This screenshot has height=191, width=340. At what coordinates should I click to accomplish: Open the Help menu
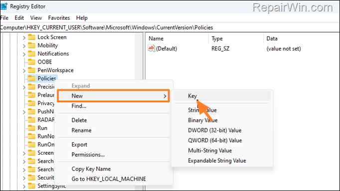[x=82, y=18]
